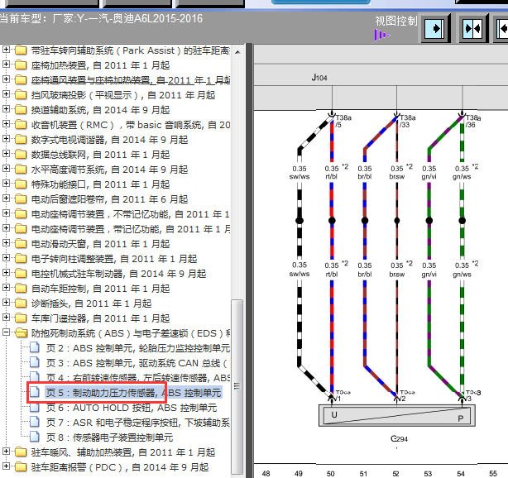This screenshot has height=478, width=508.
Task: Click the J104 control unit label
Action: (x=319, y=78)
